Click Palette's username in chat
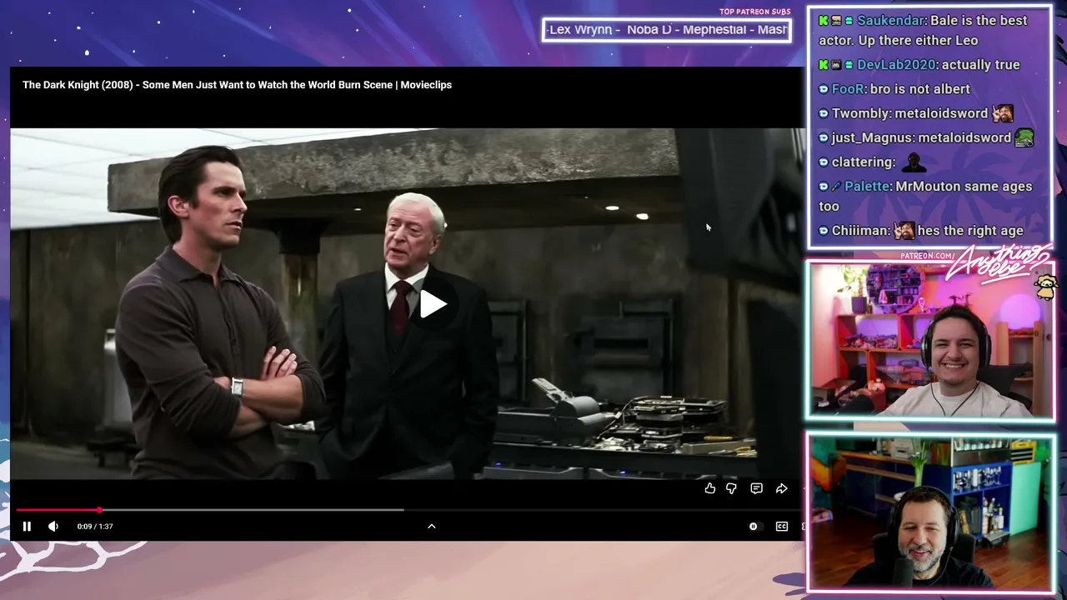 (x=867, y=187)
